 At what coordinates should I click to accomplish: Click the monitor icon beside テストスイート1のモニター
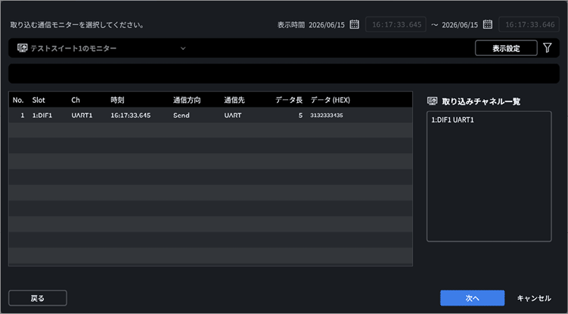coord(22,48)
